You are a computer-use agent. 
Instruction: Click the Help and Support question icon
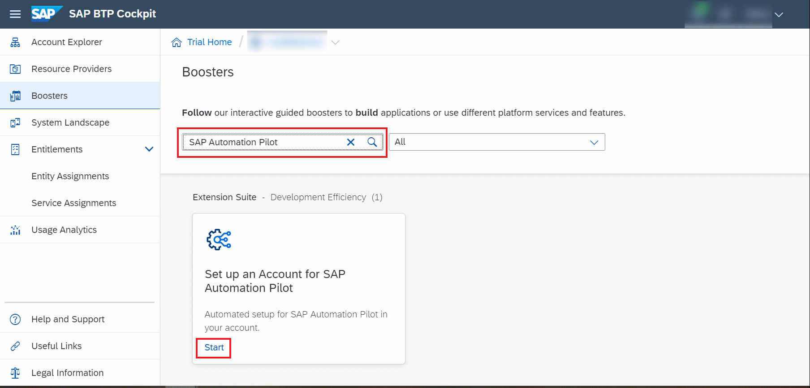click(x=15, y=319)
